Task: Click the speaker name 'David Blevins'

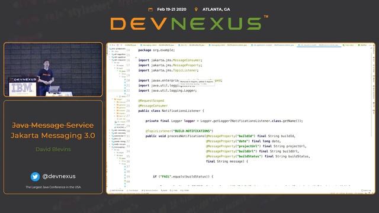Action: [53, 149]
